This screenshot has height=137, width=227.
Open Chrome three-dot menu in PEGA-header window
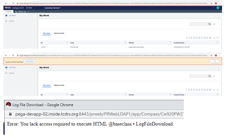(x=220, y=3)
